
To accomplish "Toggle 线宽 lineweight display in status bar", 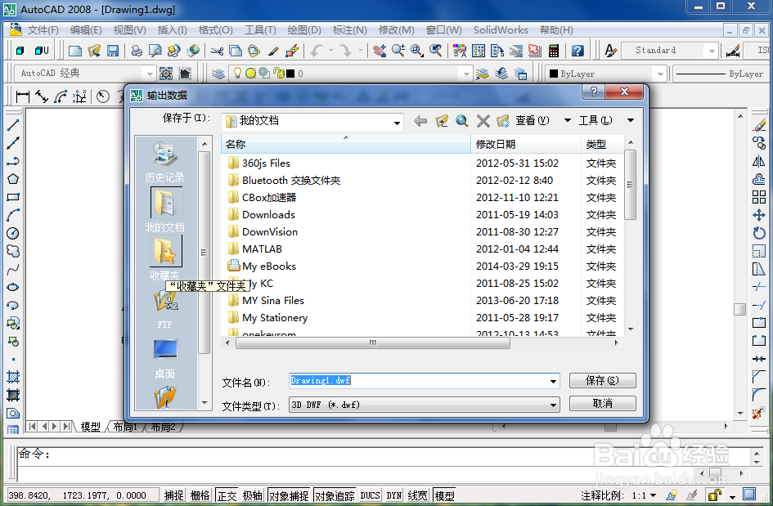I will (417, 495).
